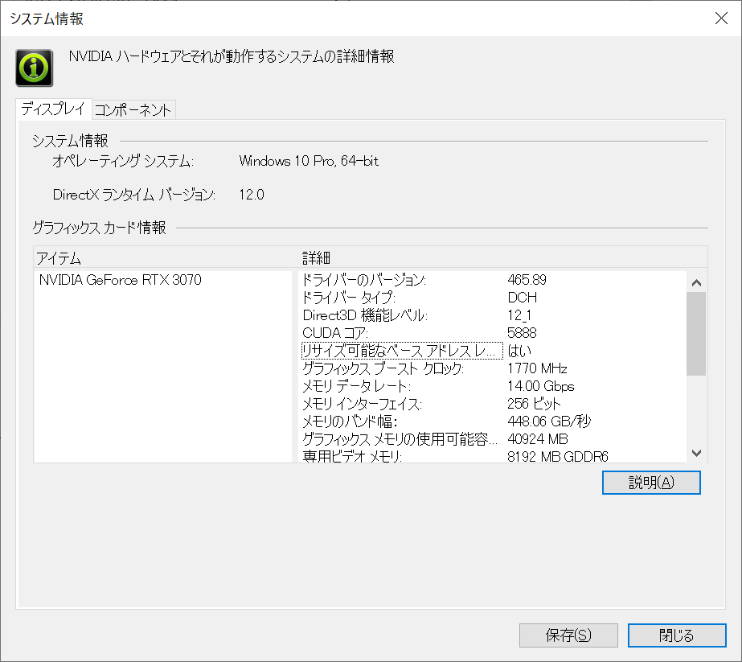Click the はい value for resizable BAR

(x=519, y=351)
